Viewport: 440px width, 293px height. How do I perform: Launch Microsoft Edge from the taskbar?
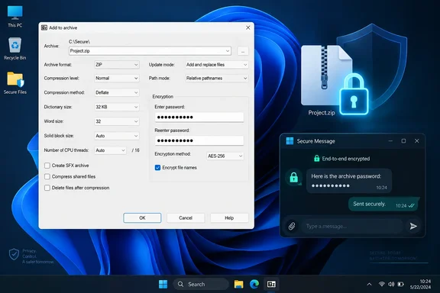254,284
